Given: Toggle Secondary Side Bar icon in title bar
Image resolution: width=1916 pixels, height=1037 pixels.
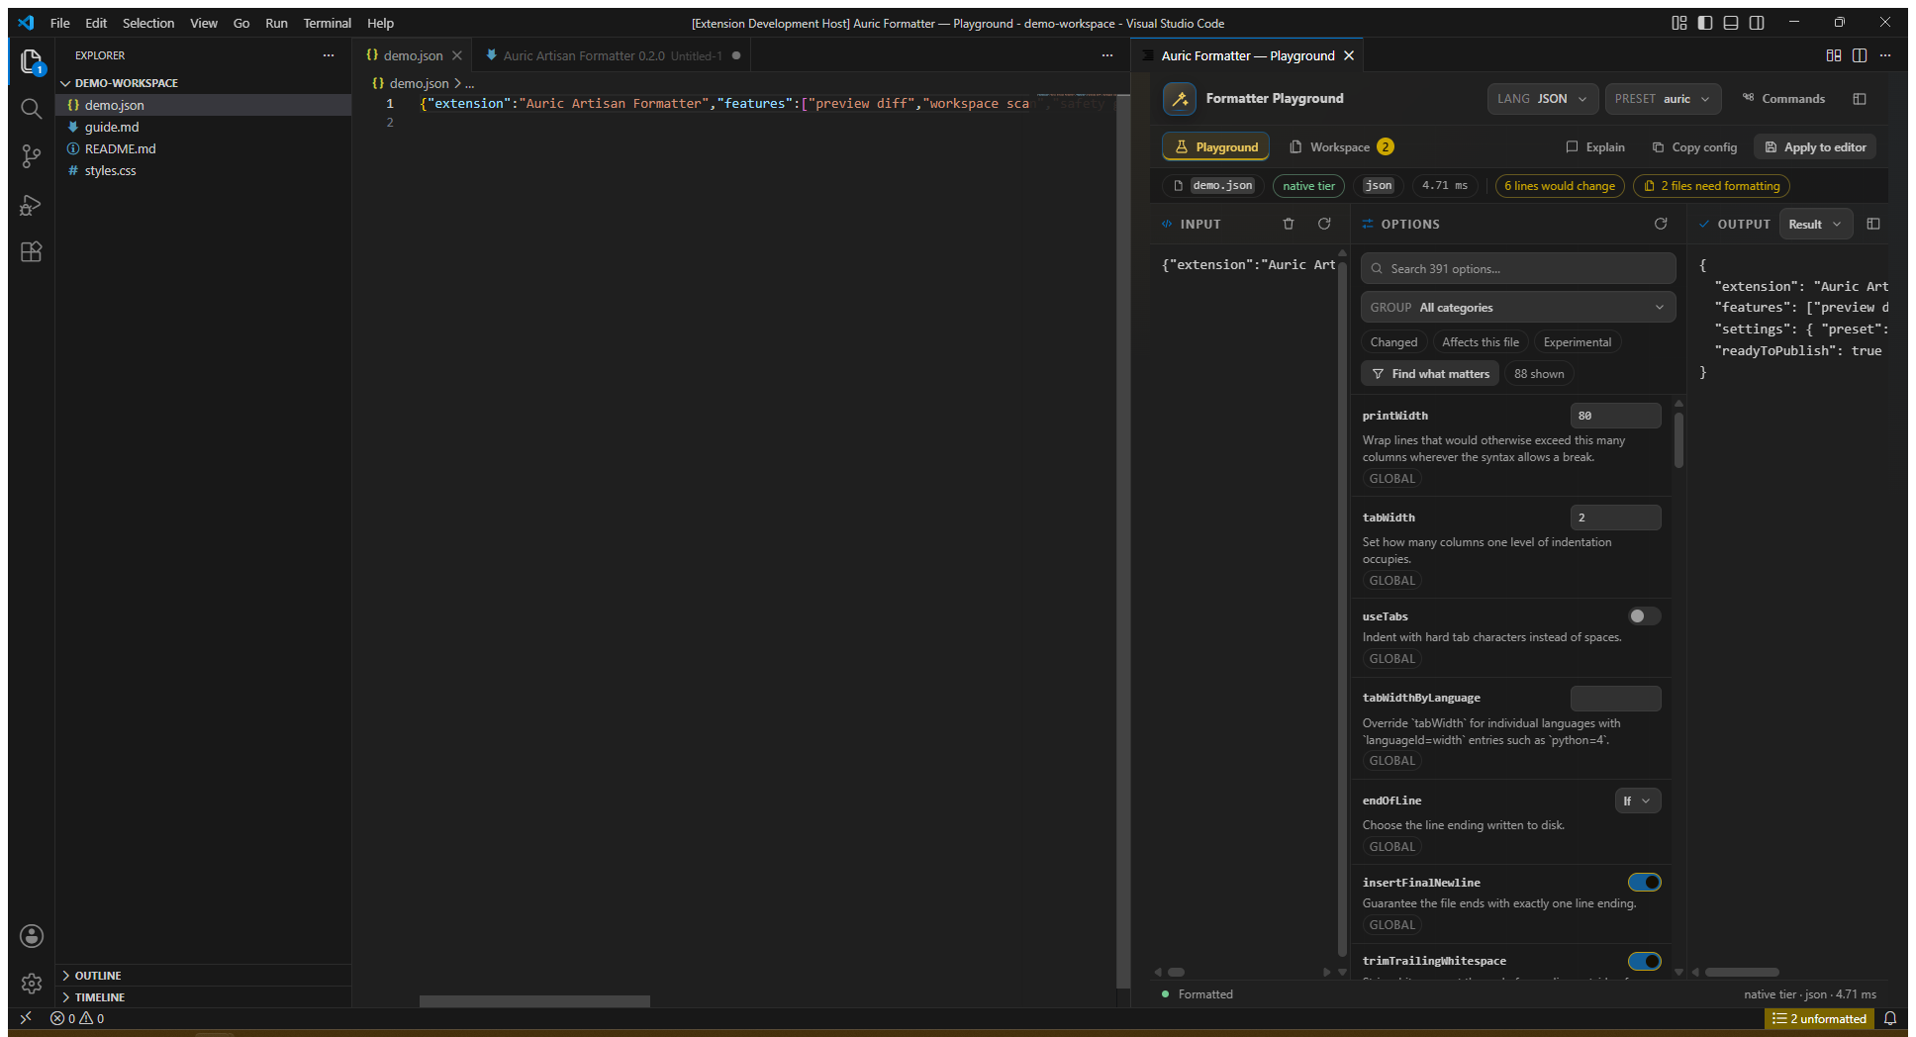Looking at the screenshot, I should (1757, 23).
